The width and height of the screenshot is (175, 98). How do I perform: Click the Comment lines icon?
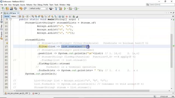coord(74,16)
